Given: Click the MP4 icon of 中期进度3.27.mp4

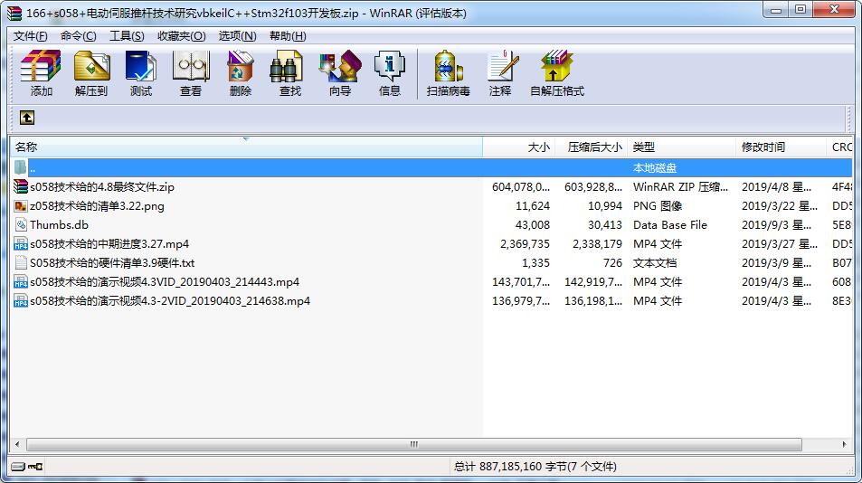Looking at the screenshot, I should (x=21, y=244).
